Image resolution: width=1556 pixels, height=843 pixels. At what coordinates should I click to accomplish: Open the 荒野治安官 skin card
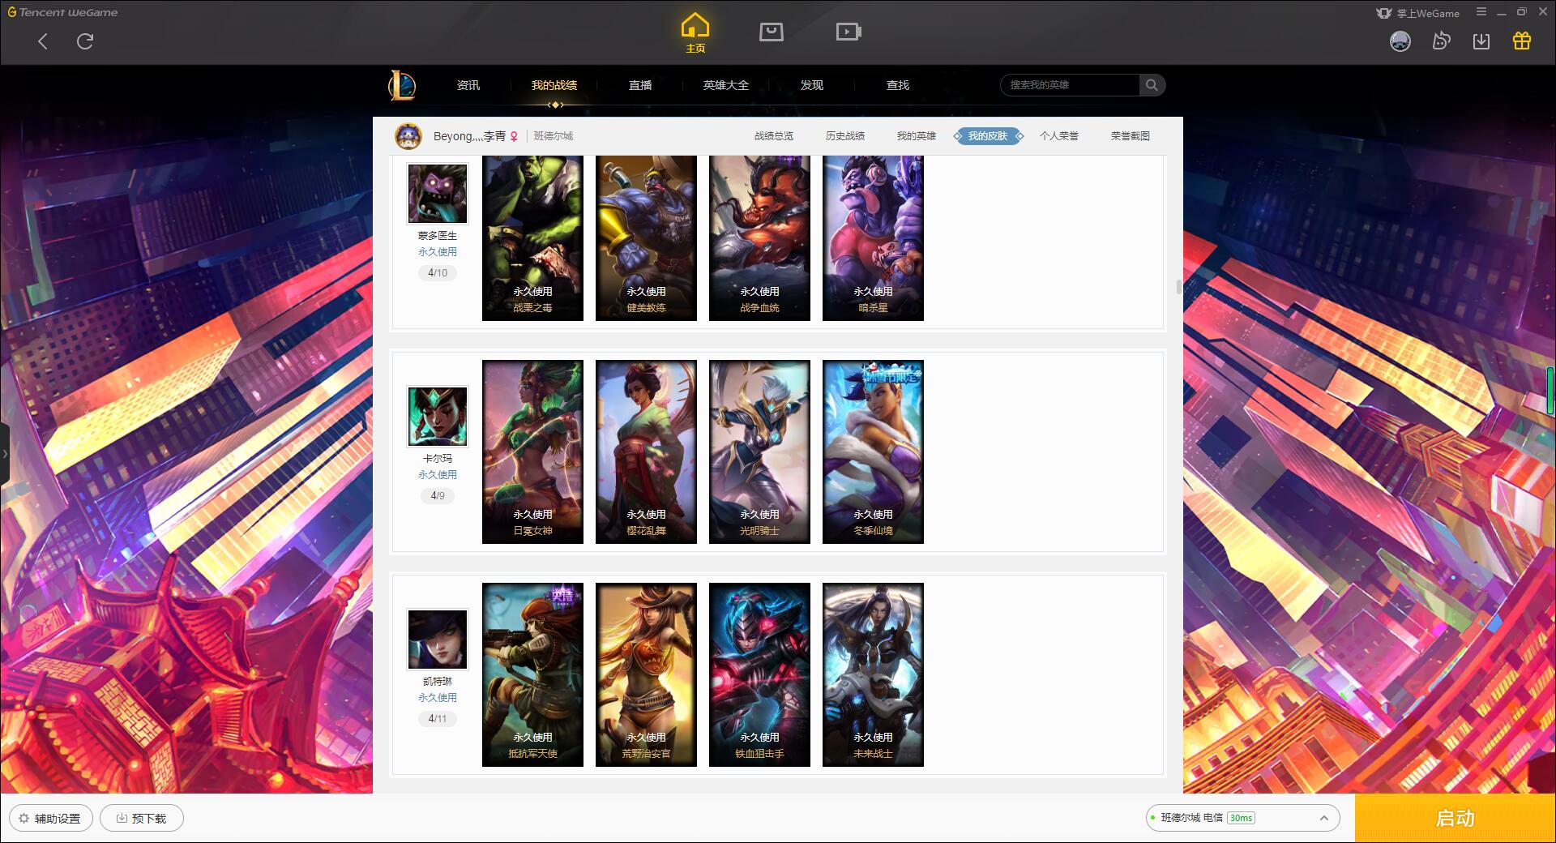click(x=646, y=675)
